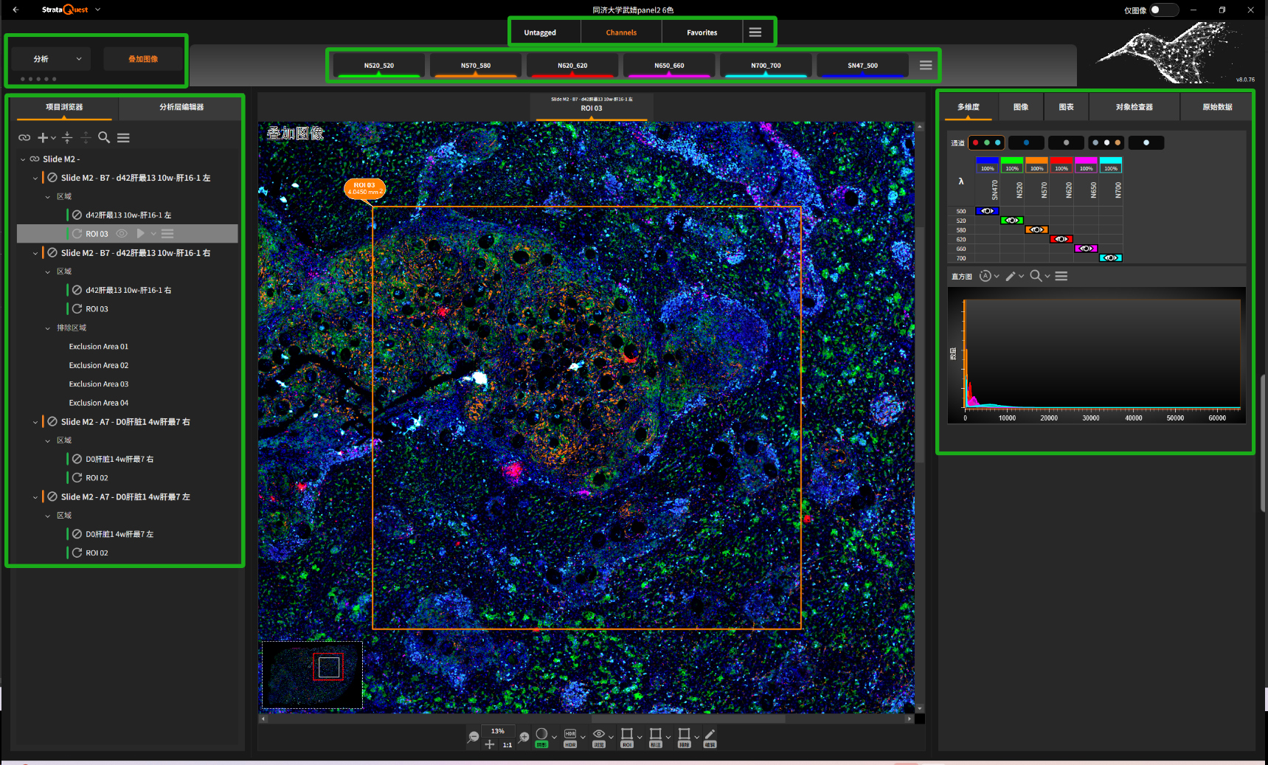Open the histogram hamburger menu icon

[x=1061, y=276]
